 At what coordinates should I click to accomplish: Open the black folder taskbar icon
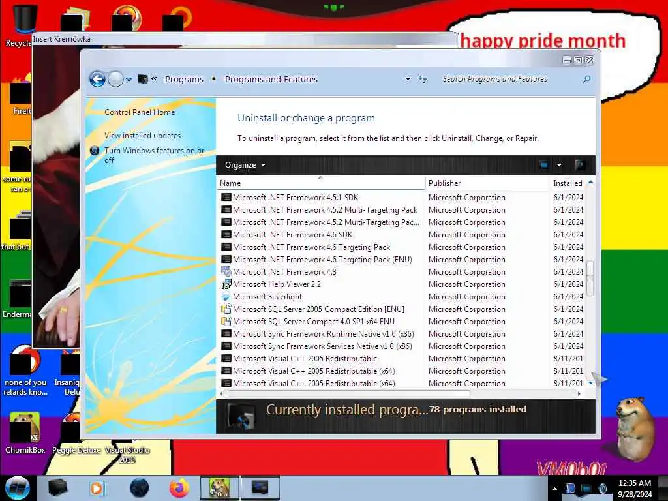(58, 488)
